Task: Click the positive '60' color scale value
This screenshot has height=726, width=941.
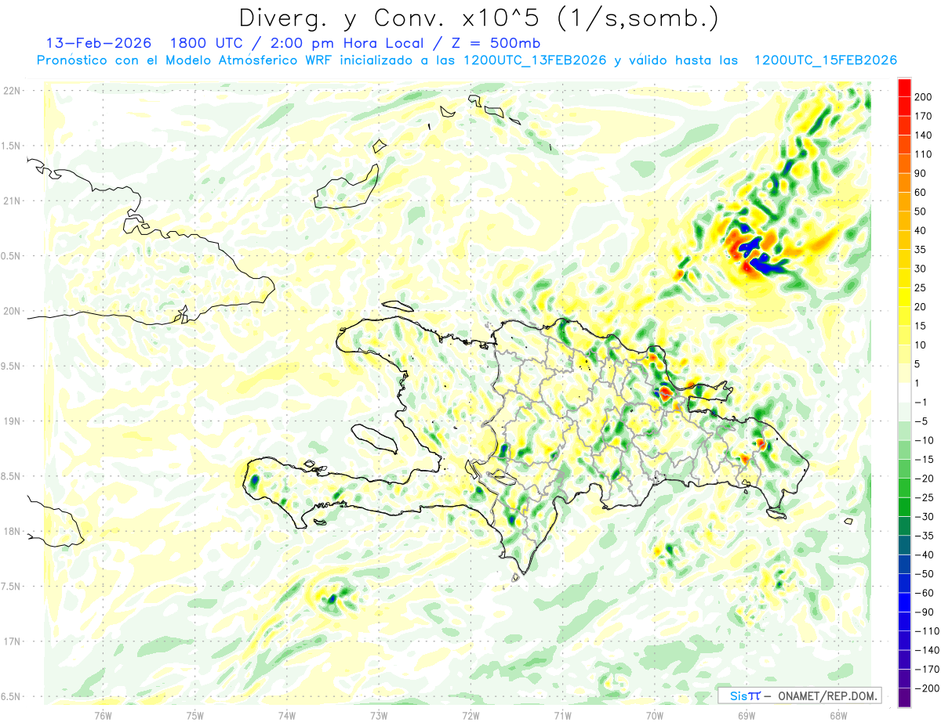Action: 921,193
